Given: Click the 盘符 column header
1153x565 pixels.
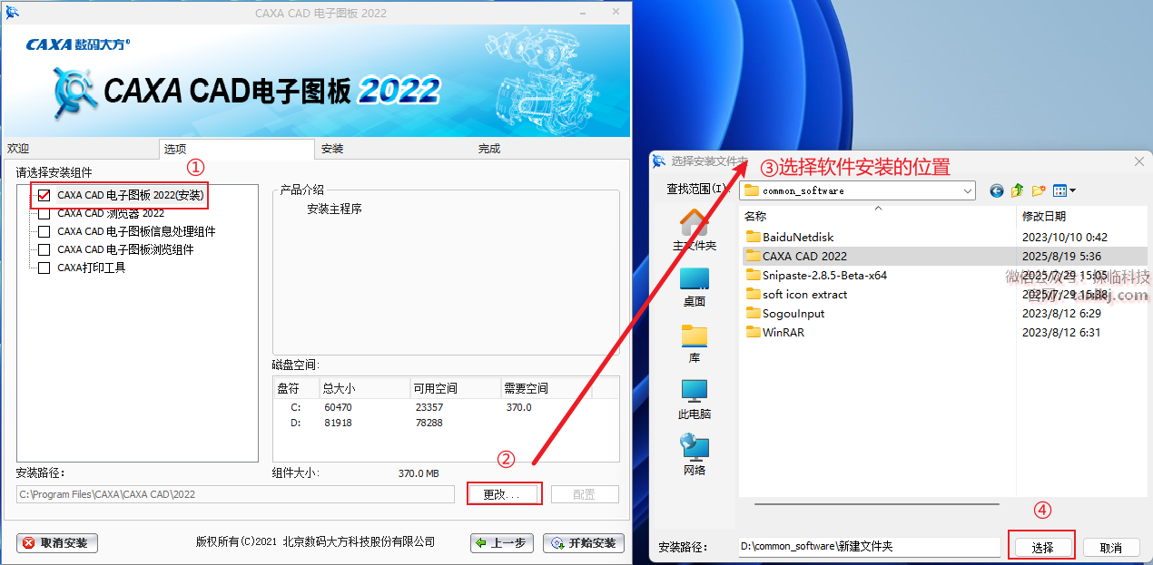Looking at the screenshot, I should pos(295,388).
